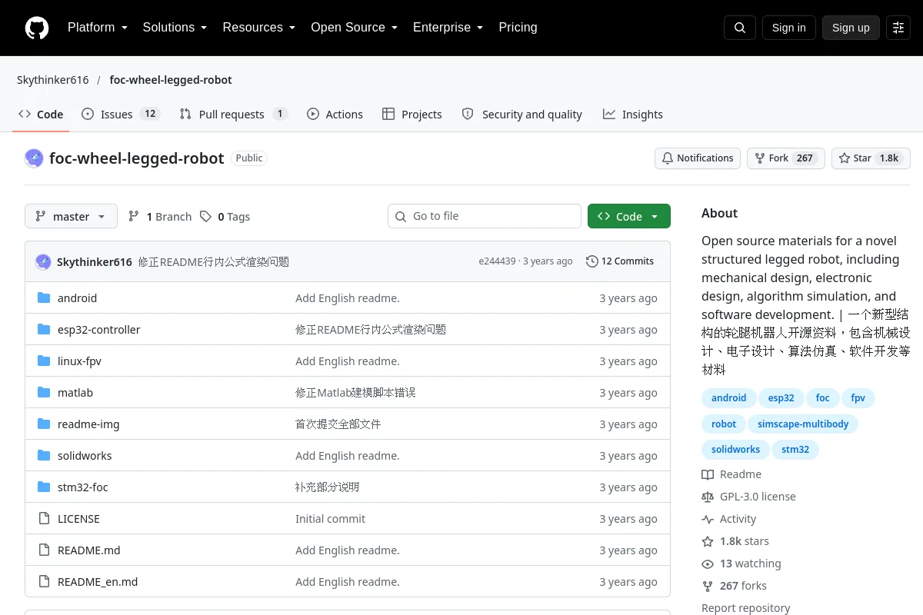Expand the Resources menu
The width and height of the screenshot is (923, 615).
(x=259, y=28)
